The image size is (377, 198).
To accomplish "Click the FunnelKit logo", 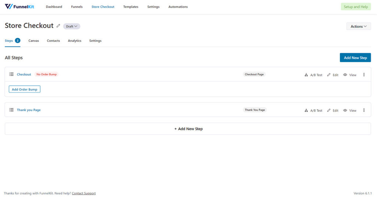I will tap(20, 7).
